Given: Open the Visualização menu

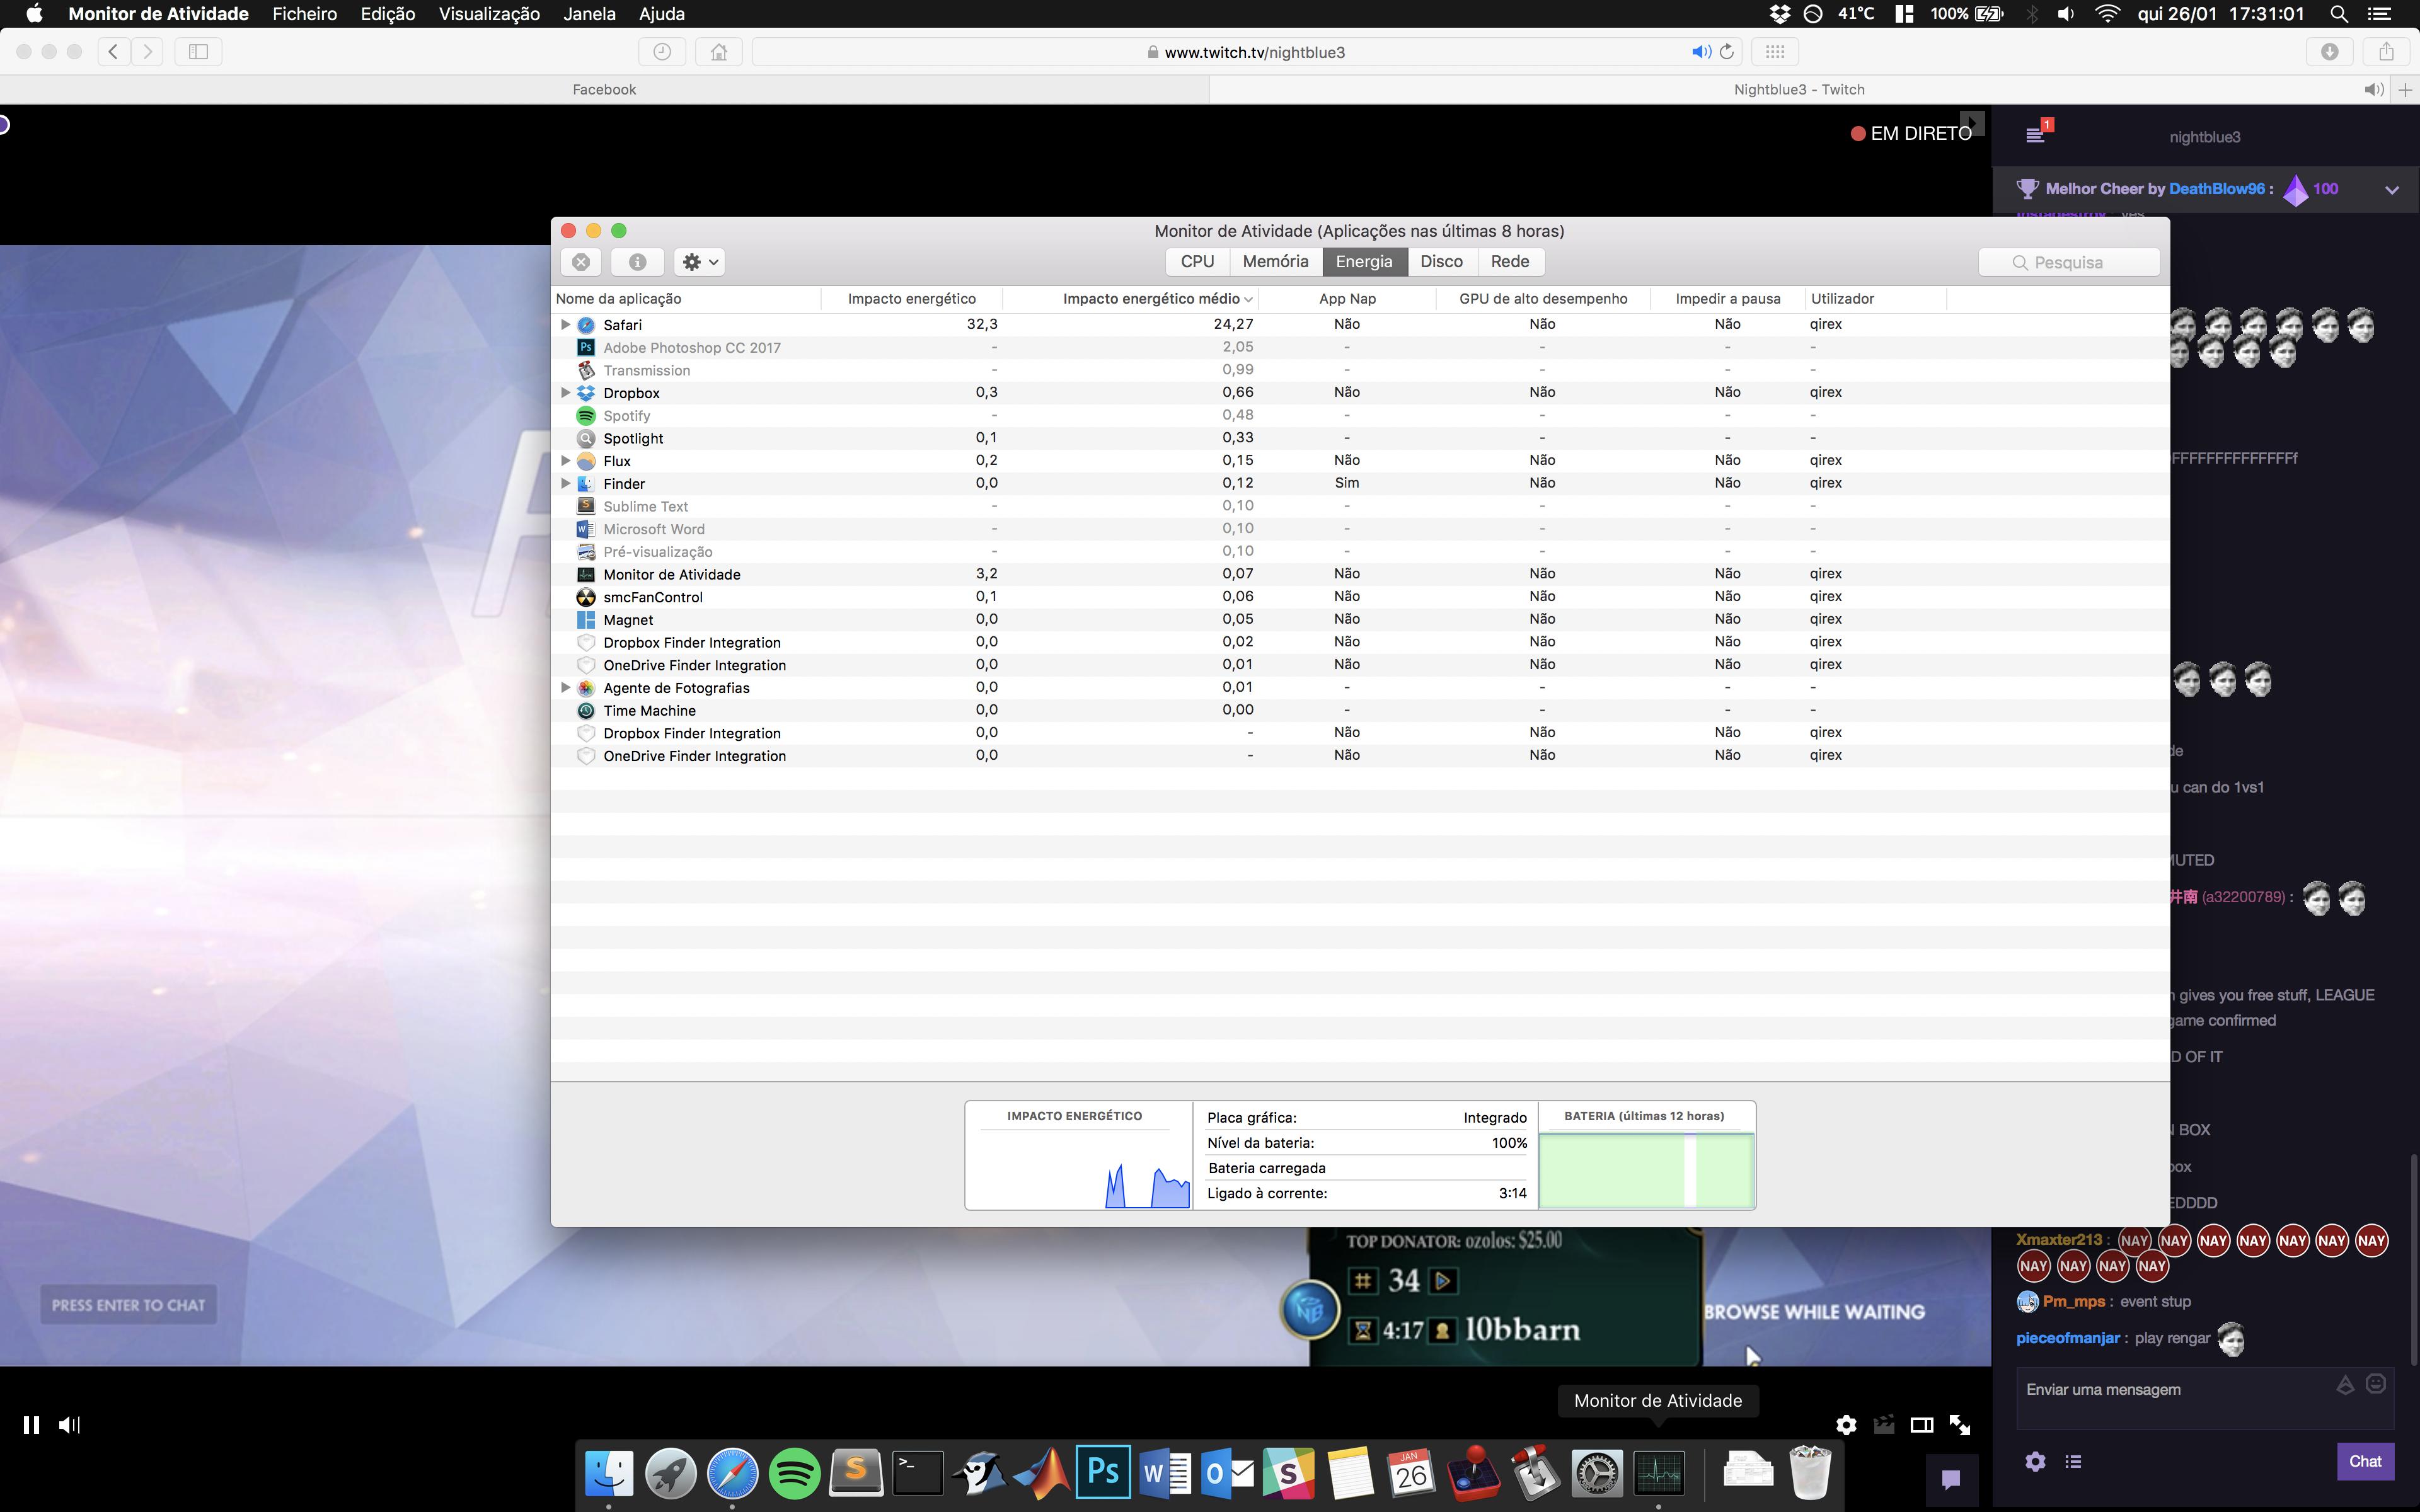Looking at the screenshot, I should pyautogui.click(x=489, y=14).
